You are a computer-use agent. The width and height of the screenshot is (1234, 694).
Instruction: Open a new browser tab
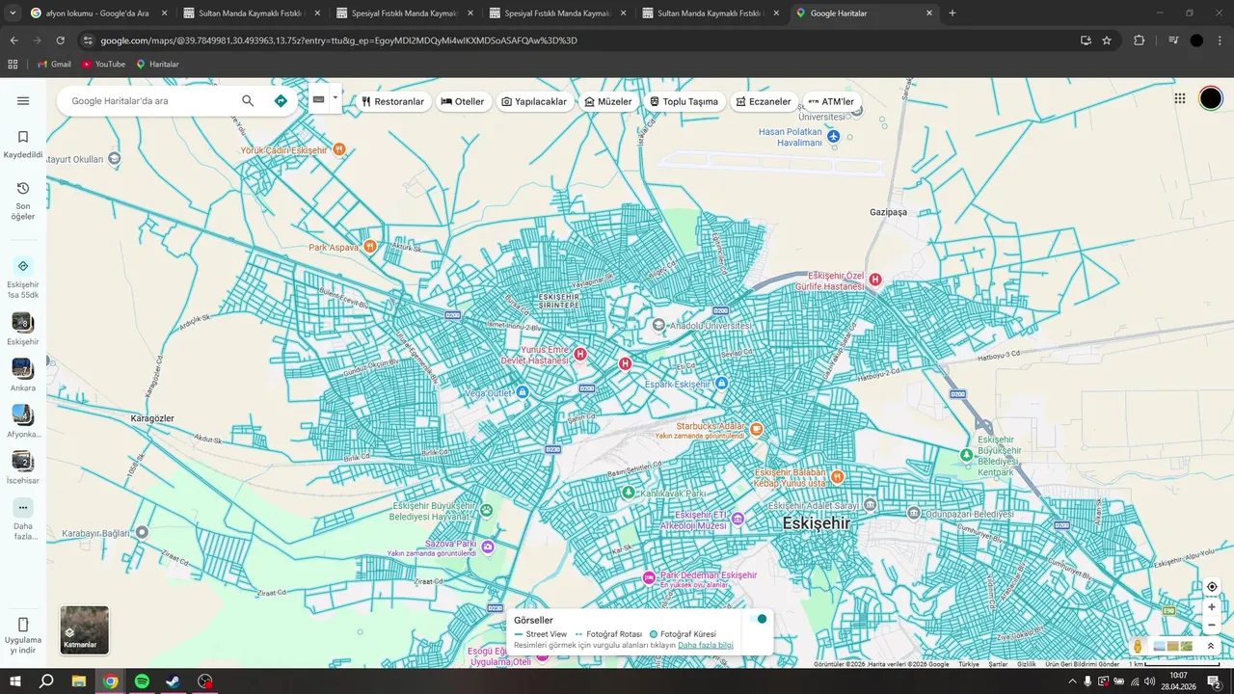[952, 13]
